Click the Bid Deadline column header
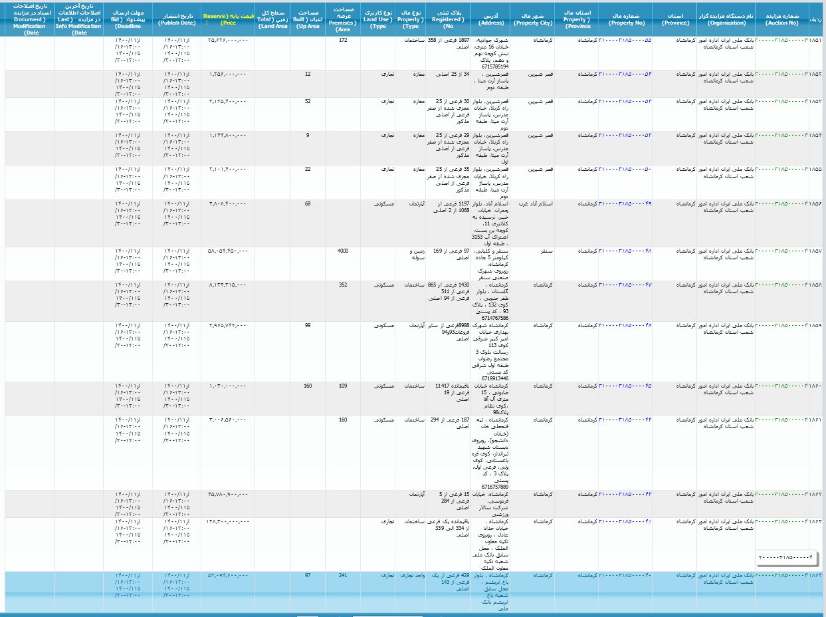Viewport: 826px width, 617px height. coord(128,18)
